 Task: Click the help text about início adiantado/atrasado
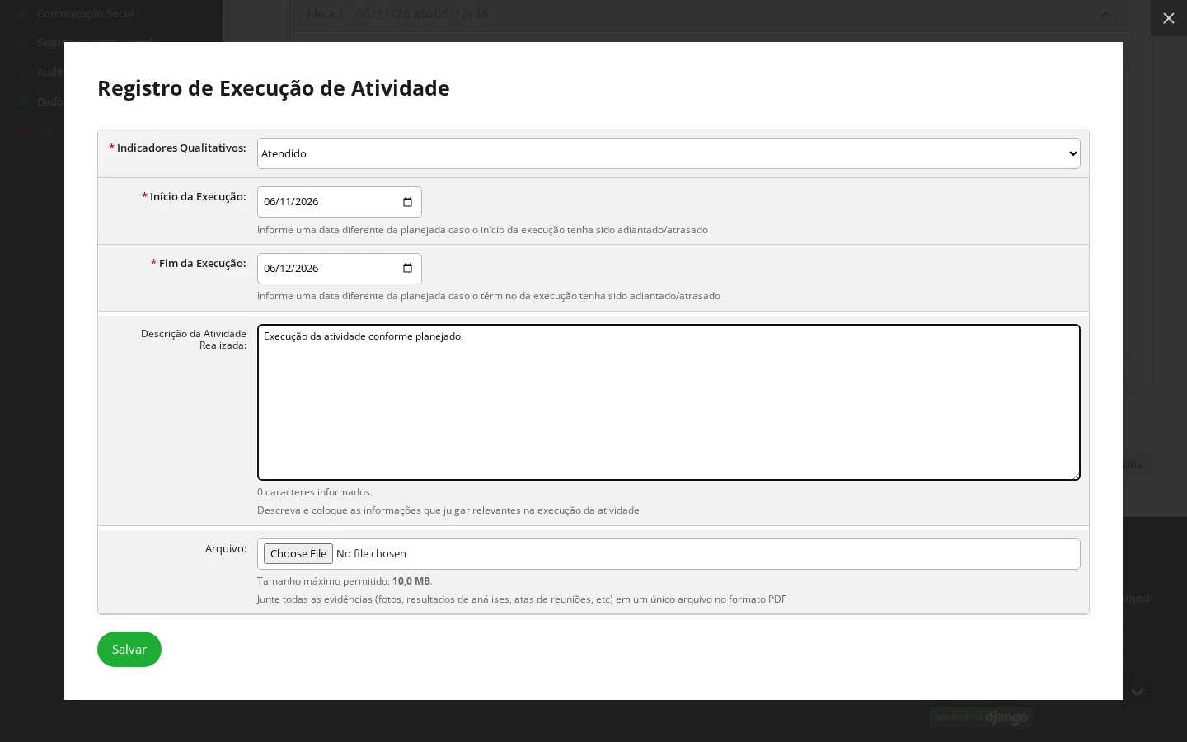(482, 230)
